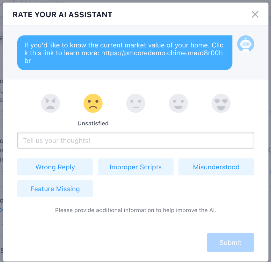Choose the yellow frowning face rating
The image size is (271, 262).
coord(93,104)
